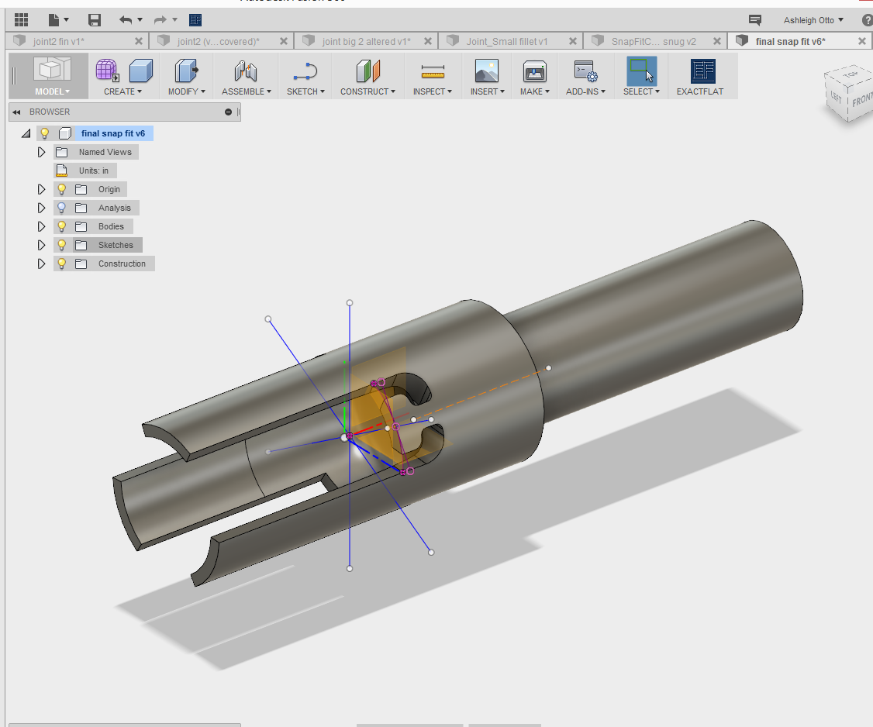Expand the Named Views folder
Viewport: 873px width, 727px height.
(x=41, y=152)
